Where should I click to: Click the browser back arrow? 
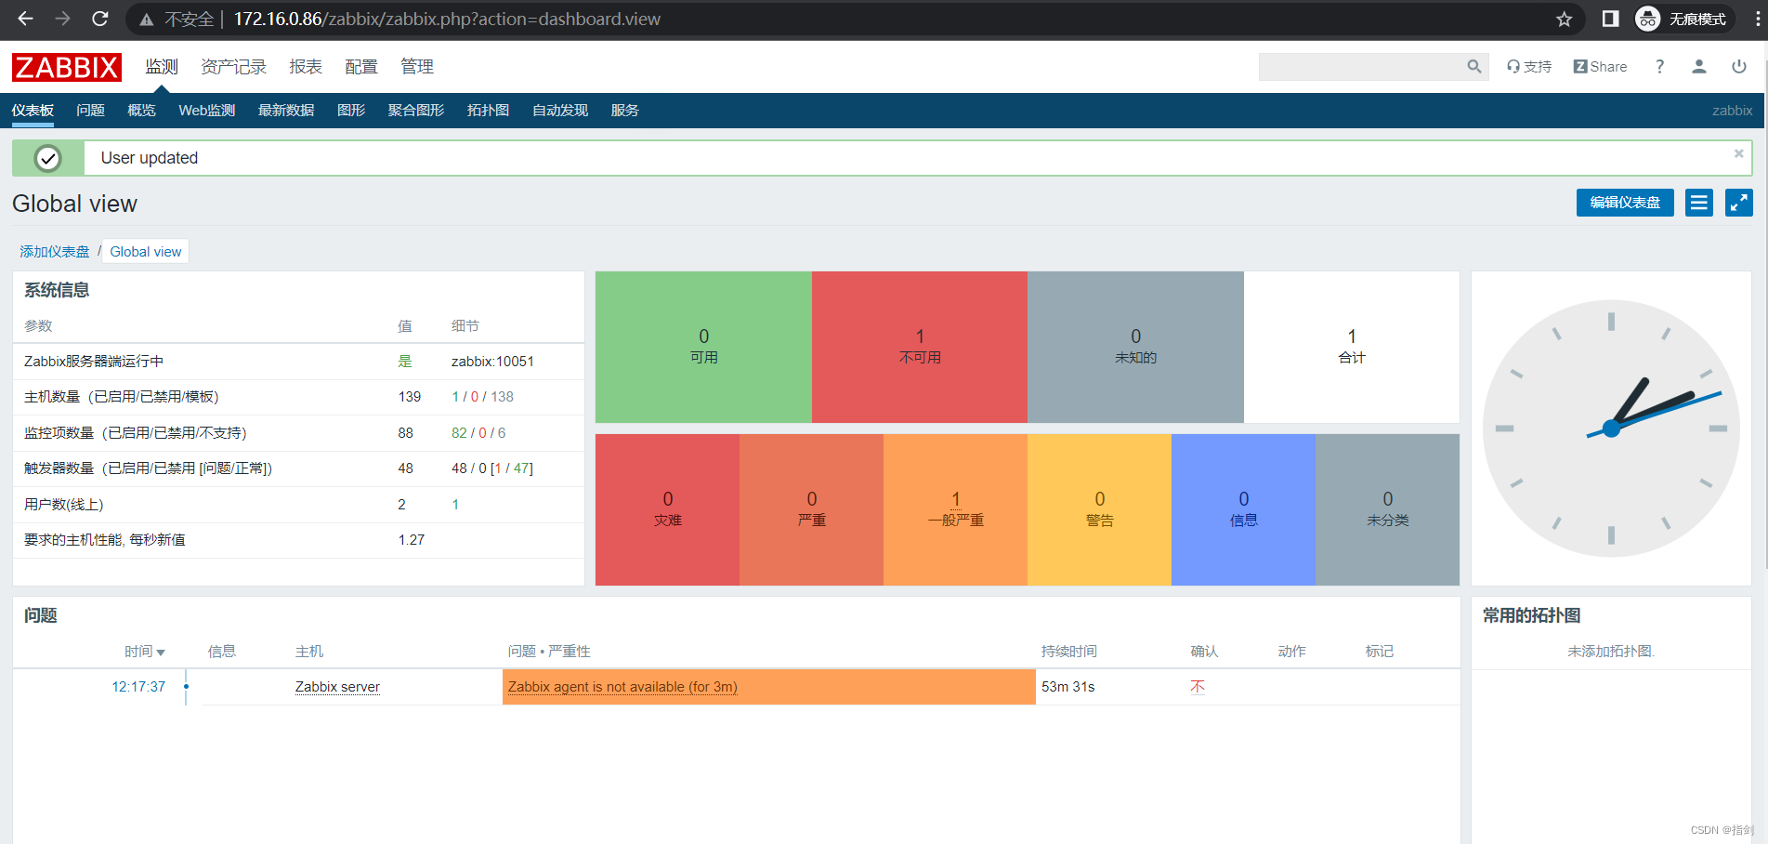[x=25, y=19]
